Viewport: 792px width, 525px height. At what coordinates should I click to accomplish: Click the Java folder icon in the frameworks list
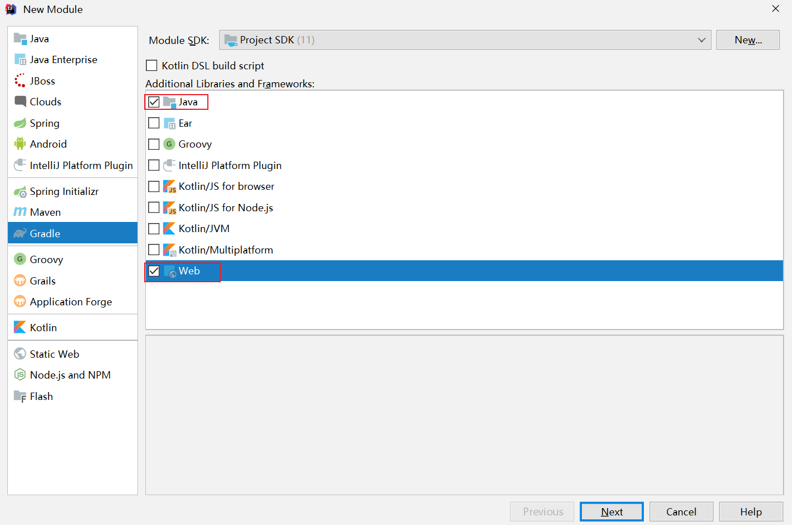170,102
